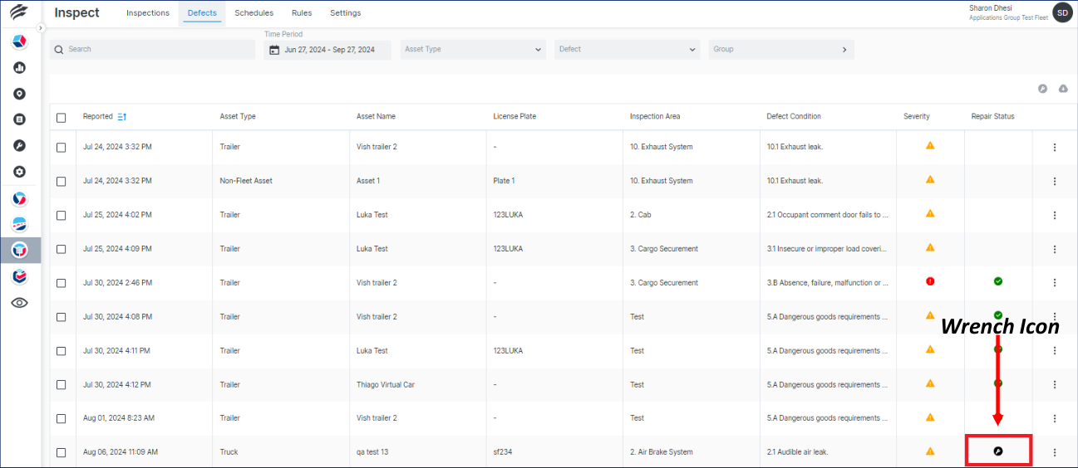Image resolution: width=1078 pixels, height=468 pixels.
Task: Click green repaired status icon in Jul 30 2:46 PM row
Action: click(998, 281)
